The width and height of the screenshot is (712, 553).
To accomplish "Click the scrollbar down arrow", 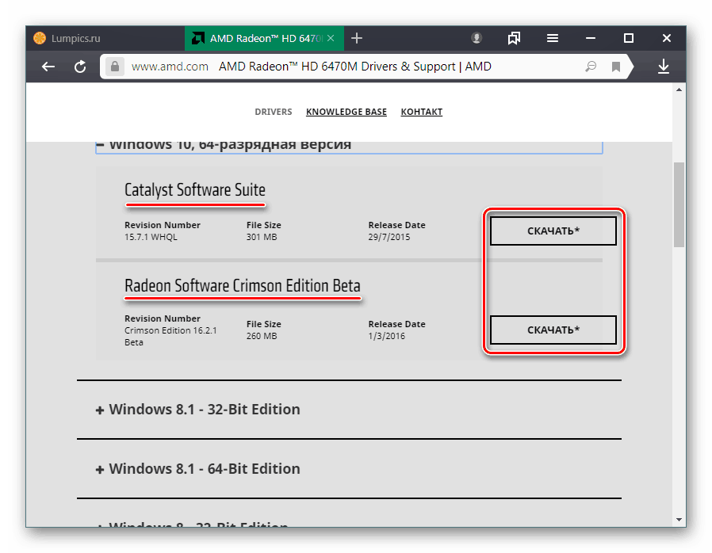I will coord(679,520).
